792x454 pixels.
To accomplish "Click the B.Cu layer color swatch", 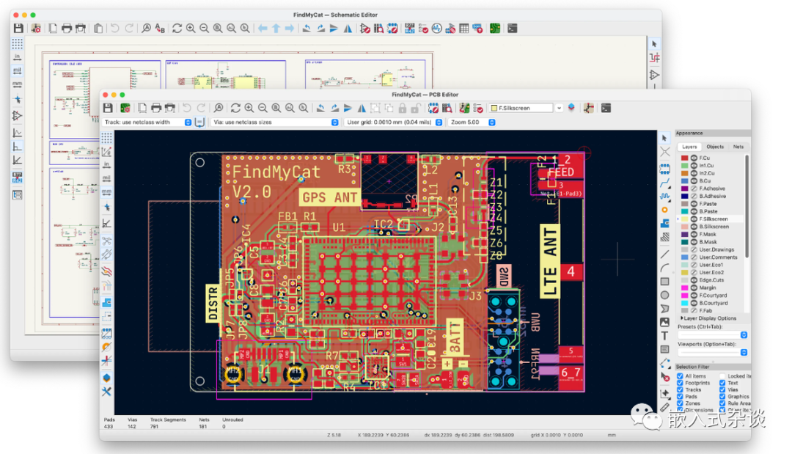I will pyautogui.click(x=684, y=180).
